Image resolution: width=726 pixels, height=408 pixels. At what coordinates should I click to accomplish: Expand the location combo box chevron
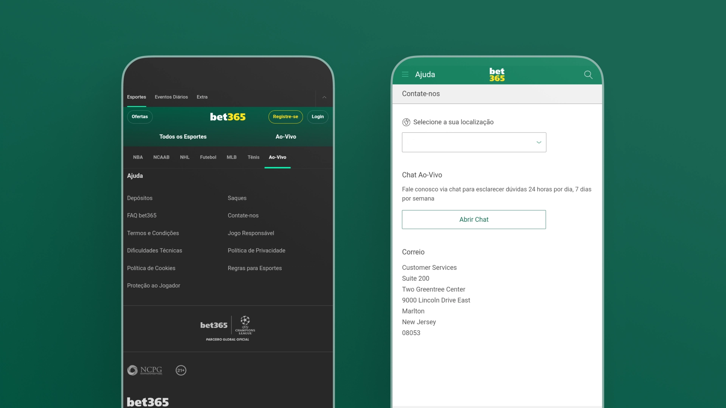click(x=538, y=142)
